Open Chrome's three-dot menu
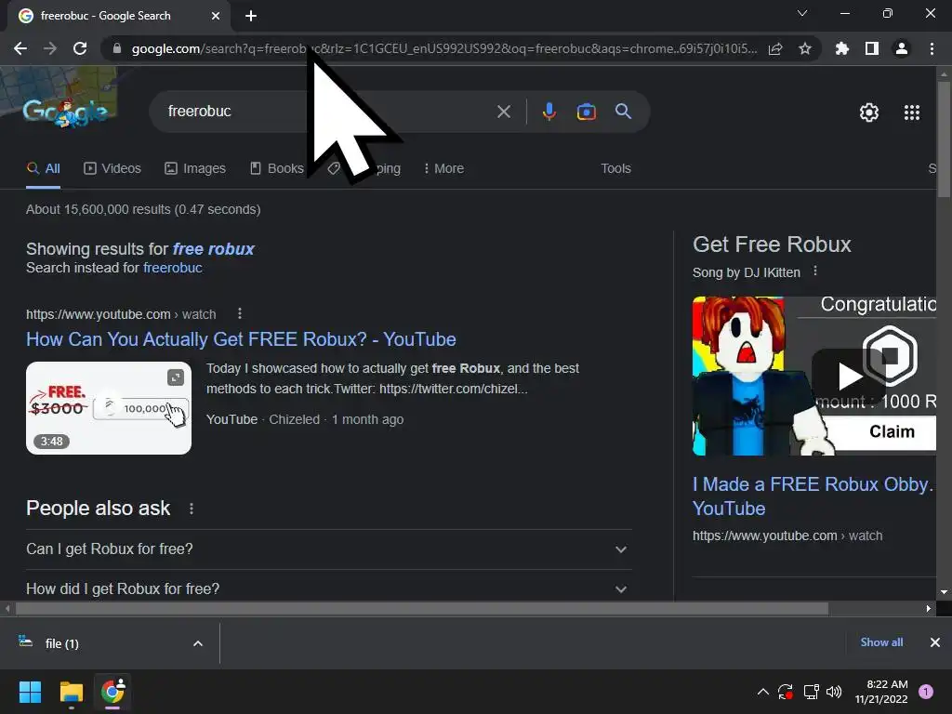This screenshot has height=714, width=952. pos(932,48)
